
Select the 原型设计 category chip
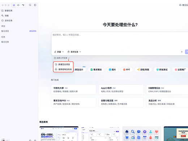point(80,70)
